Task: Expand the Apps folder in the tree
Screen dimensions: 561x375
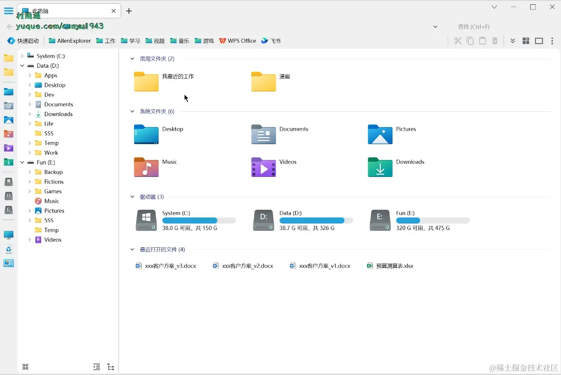Action: coord(30,76)
